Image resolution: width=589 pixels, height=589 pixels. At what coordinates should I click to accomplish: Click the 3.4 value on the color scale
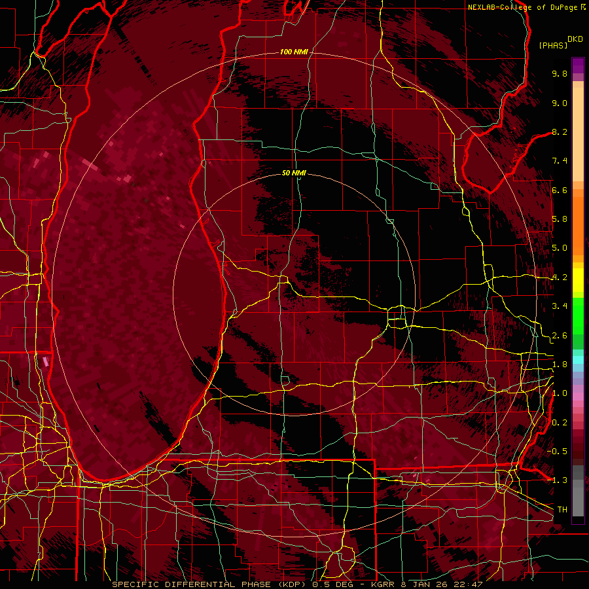click(x=560, y=306)
